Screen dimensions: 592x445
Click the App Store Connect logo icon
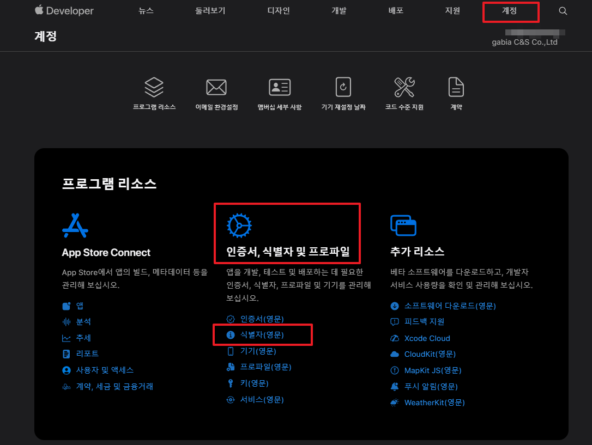click(x=75, y=225)
